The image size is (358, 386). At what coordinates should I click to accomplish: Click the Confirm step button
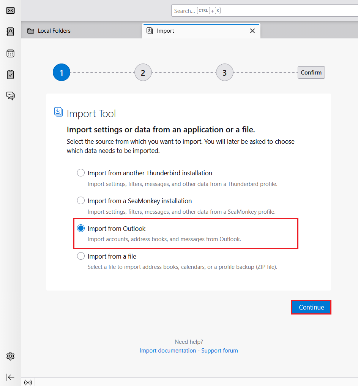click(311, 72)
